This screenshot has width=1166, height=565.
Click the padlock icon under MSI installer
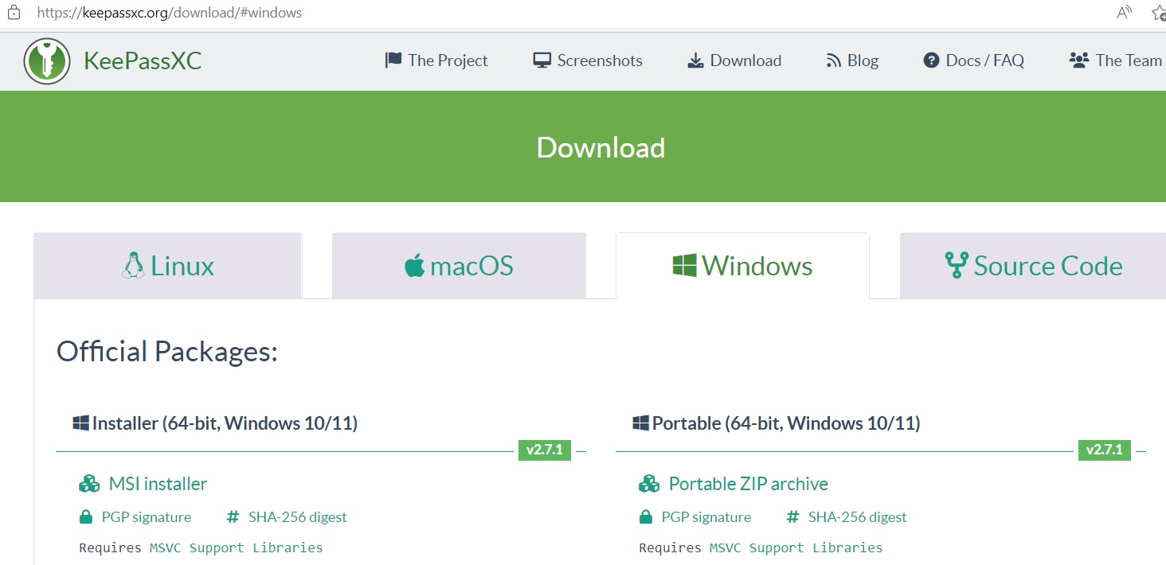[86, 517]
